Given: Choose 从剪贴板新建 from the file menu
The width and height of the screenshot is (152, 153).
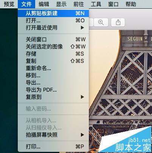Looking at the screenshot, I should [53, 13].
